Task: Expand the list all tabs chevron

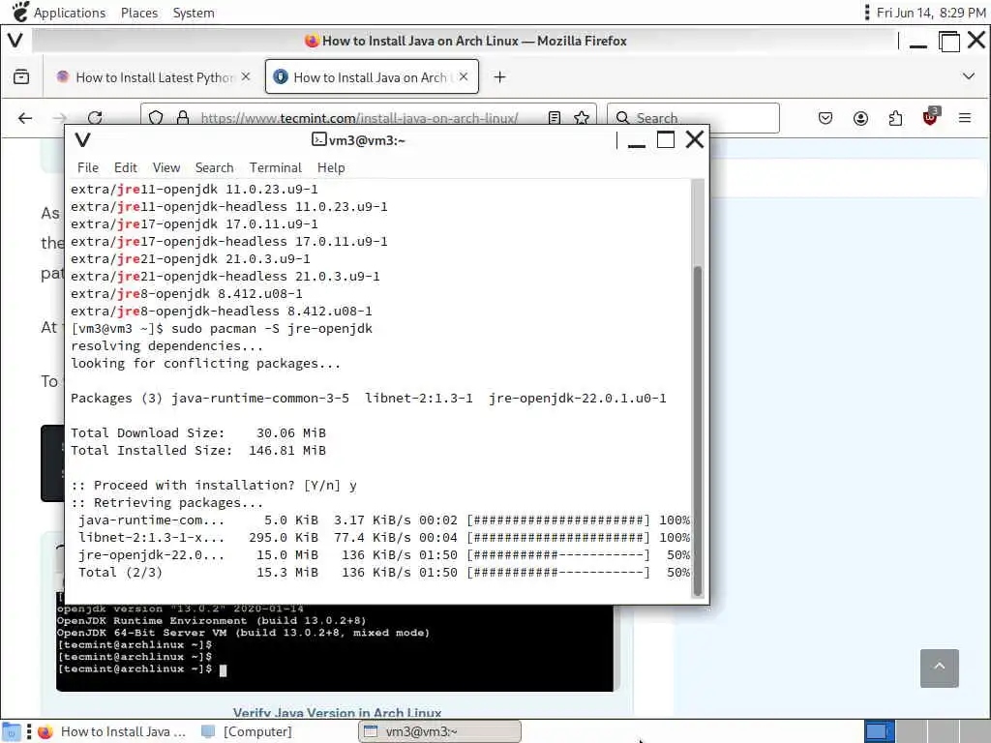Action: [968, 76]
